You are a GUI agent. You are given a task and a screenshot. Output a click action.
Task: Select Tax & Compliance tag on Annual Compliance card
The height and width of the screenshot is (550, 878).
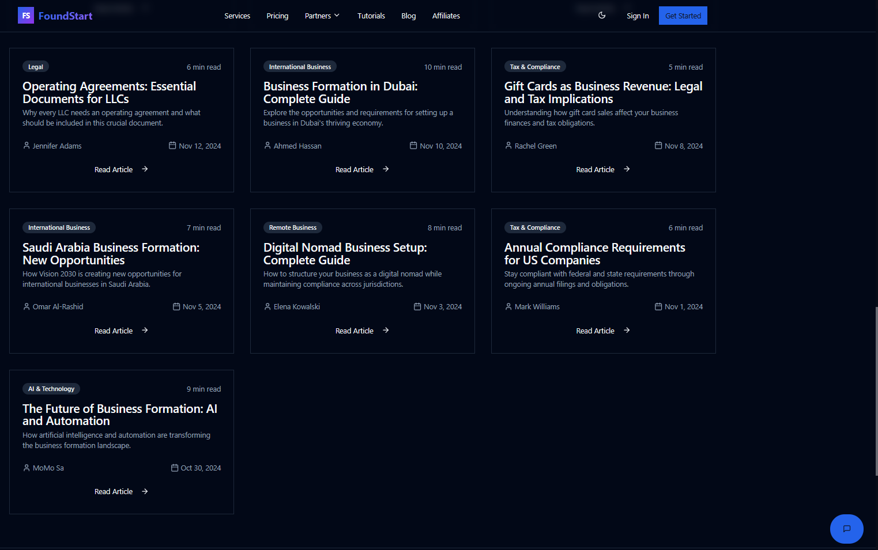(x=535, y=227)
